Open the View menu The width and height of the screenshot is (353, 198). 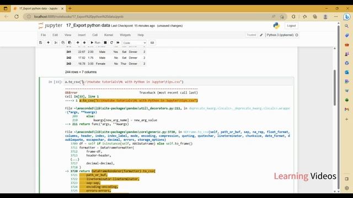click(x=68, y=35)
